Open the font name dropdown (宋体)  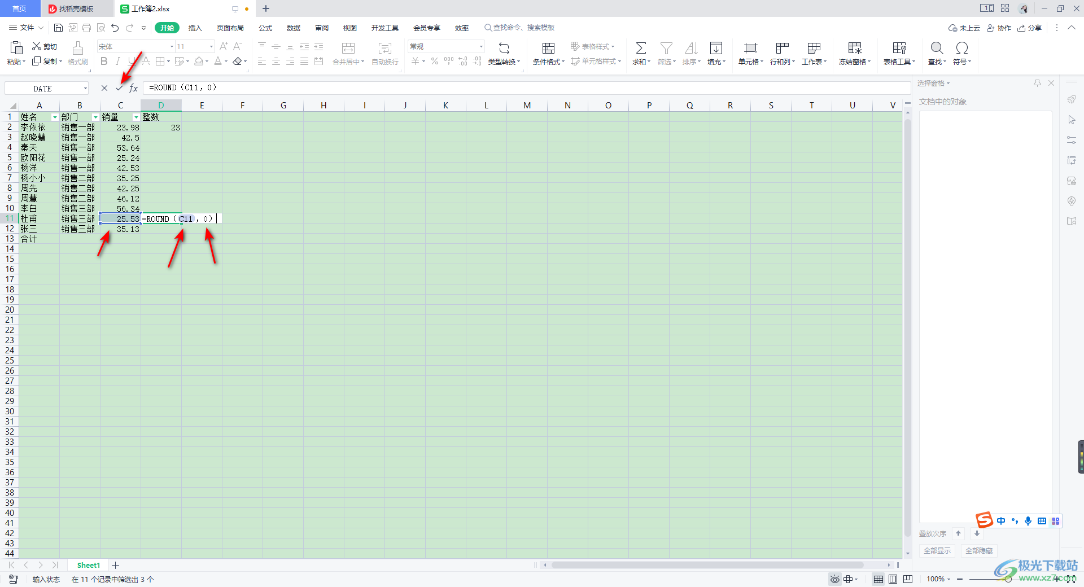pos(172,46)
